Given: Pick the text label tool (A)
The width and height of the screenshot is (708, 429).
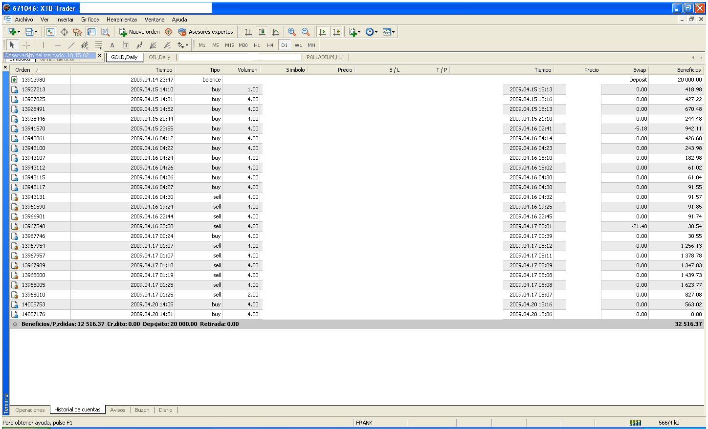Looking at the screenshot, I should 112,45.
